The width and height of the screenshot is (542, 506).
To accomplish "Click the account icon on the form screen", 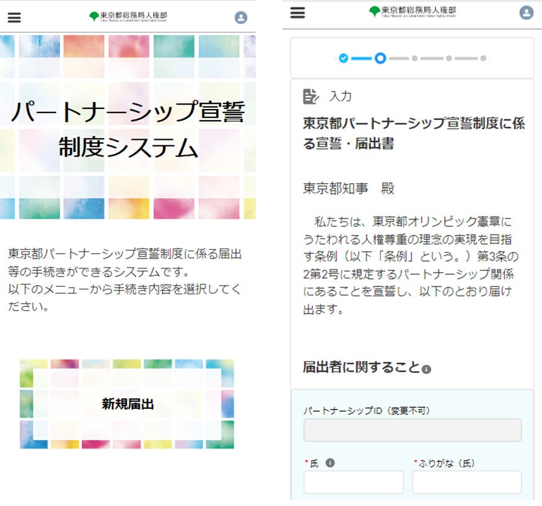I will click(x=526, y=12).
